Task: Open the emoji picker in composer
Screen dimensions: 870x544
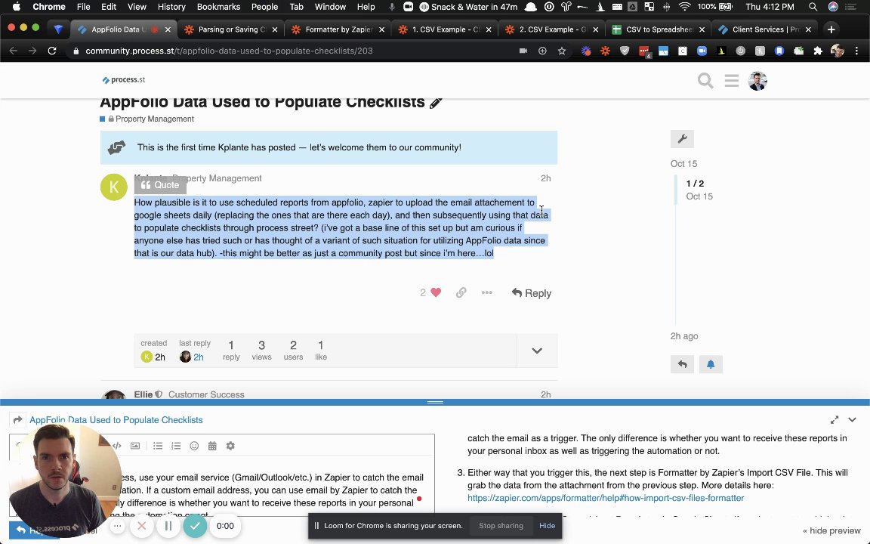Action: pyautogui.click(x=194, y=446)
